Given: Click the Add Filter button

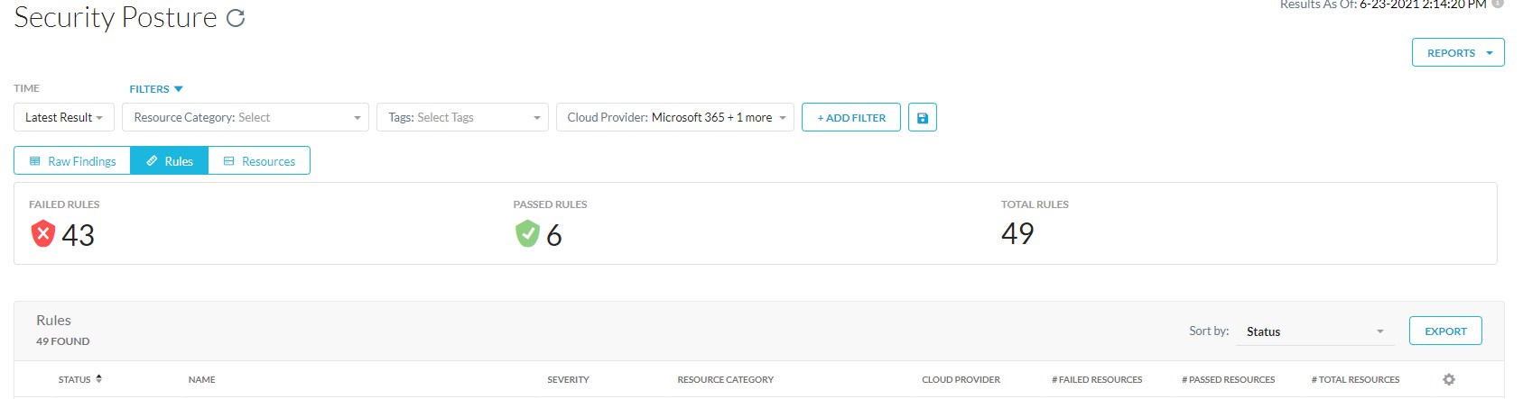Looking at the screenshot, I should click(x=851, y=118).
